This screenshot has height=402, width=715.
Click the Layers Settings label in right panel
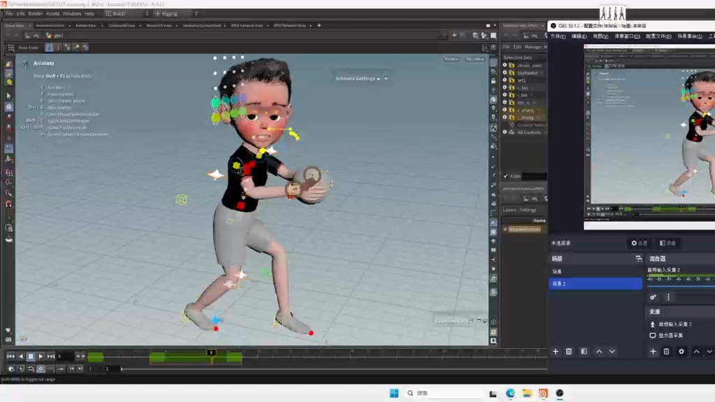click(519, 209)
